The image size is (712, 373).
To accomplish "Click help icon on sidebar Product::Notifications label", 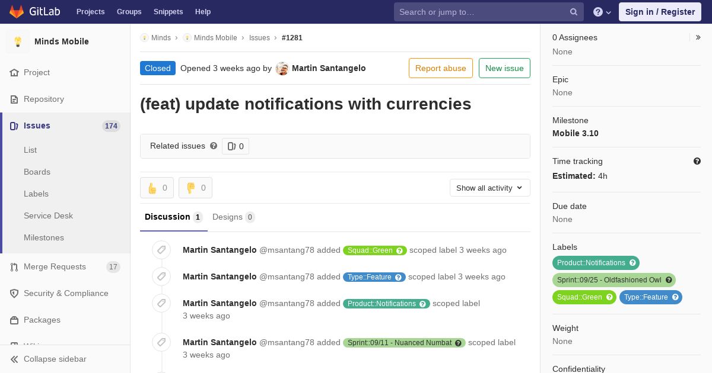I will [632, 263].
